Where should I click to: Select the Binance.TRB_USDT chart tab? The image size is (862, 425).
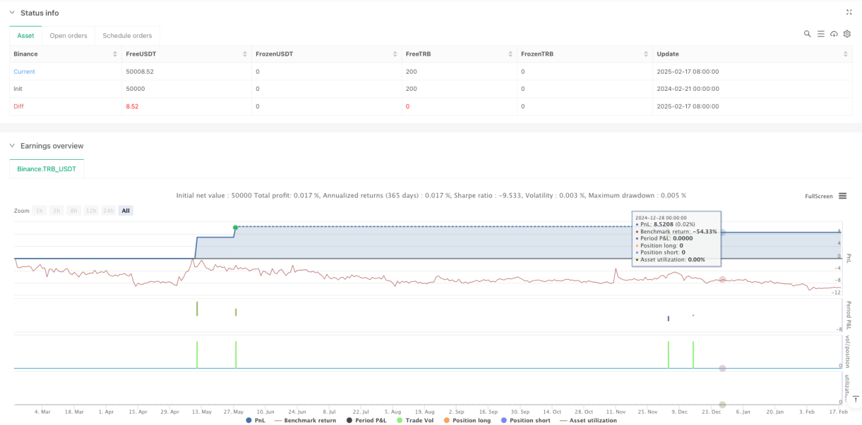pyautogui.click(x=46, y=169)
